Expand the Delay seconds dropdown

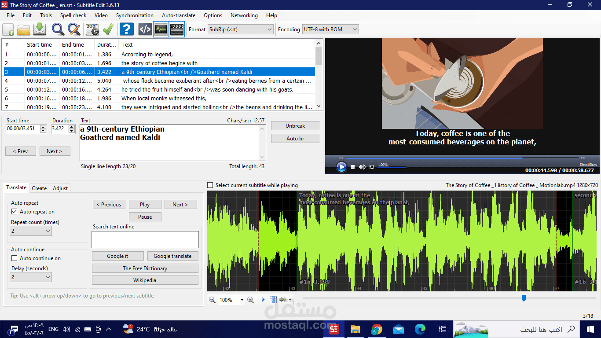[x=31, y=277]
